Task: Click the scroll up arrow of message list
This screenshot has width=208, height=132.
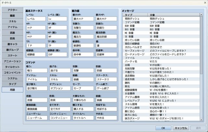Action: pyautogui.click(x=201, y=15)
